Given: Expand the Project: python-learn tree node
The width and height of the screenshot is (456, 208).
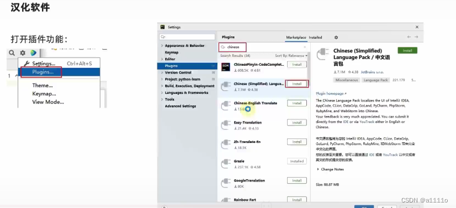Looking at the screenshot, I should pos(162,79).
